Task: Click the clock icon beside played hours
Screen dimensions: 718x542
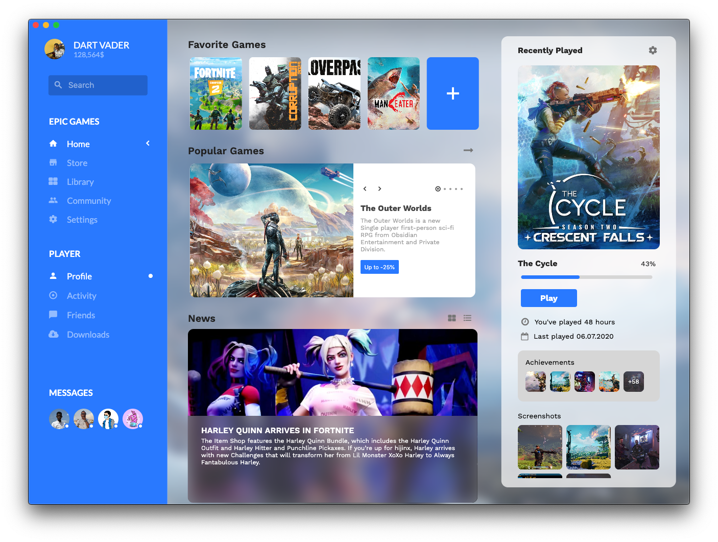Action: click(x=525, y=322)
